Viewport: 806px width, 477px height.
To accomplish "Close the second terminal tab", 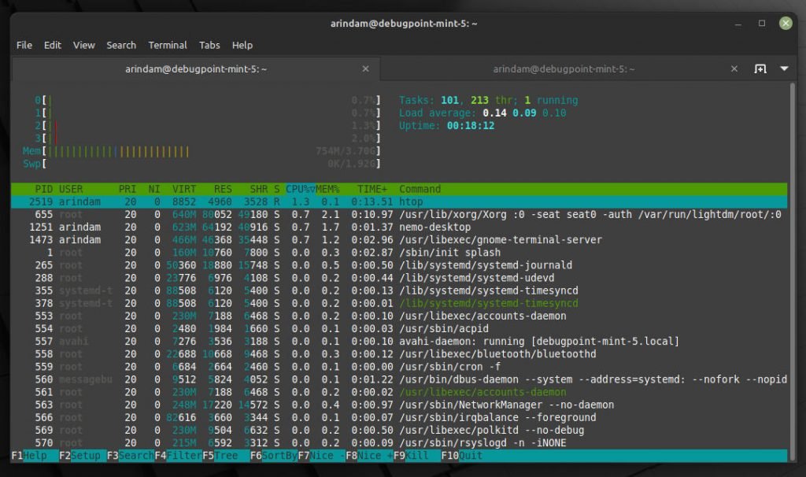I will [734, 69].
